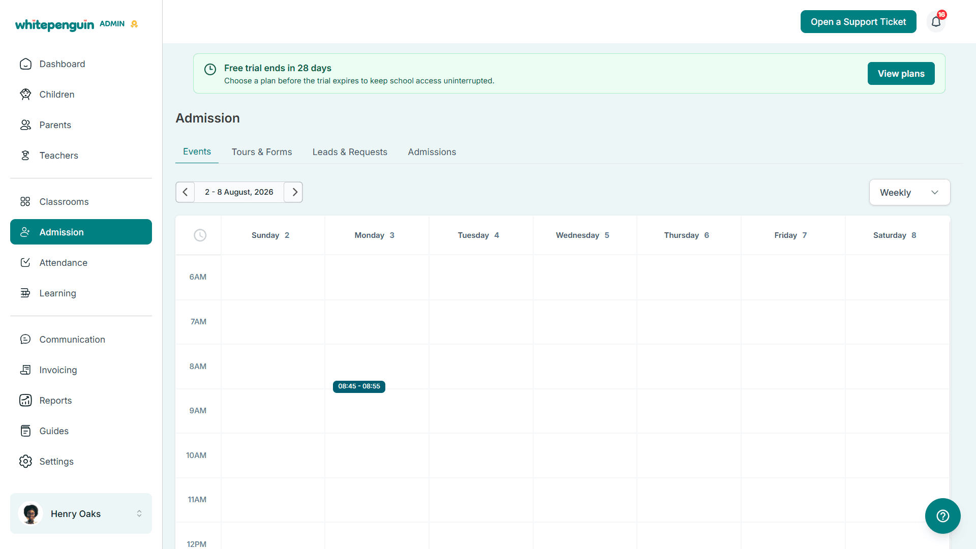Click the Dashboard icon in sidebar

25,64
